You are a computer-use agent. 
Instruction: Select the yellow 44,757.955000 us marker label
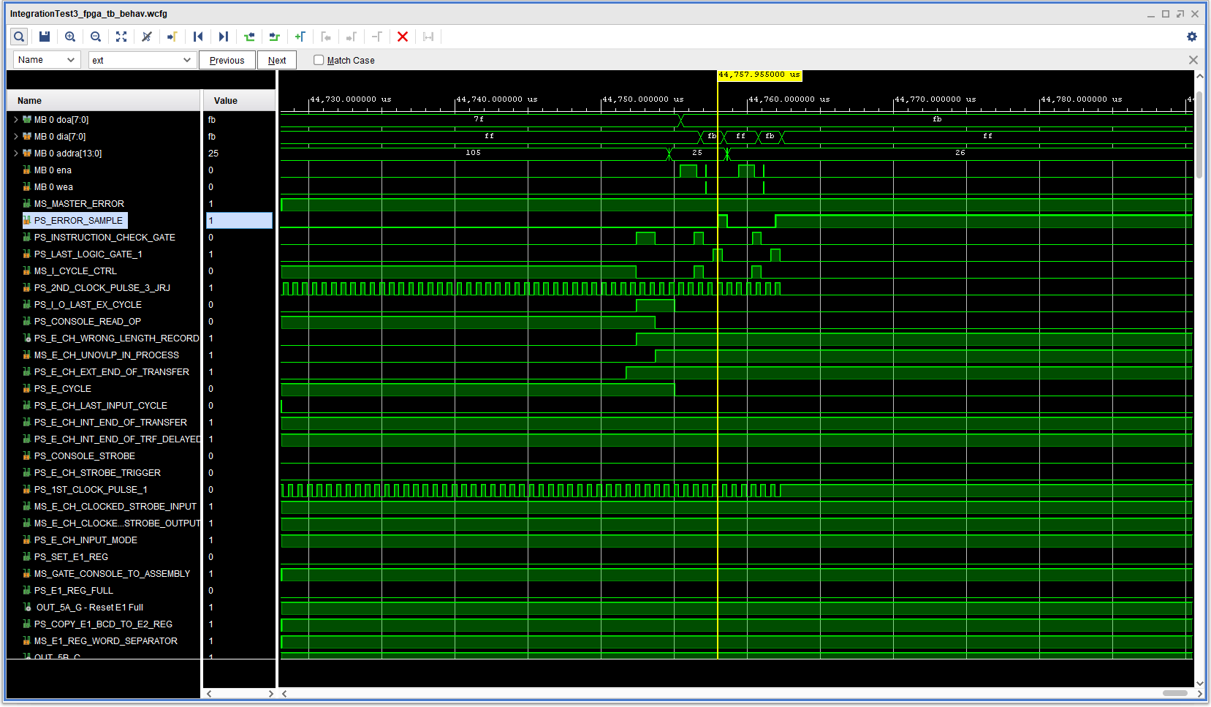(x=759, y=75)
